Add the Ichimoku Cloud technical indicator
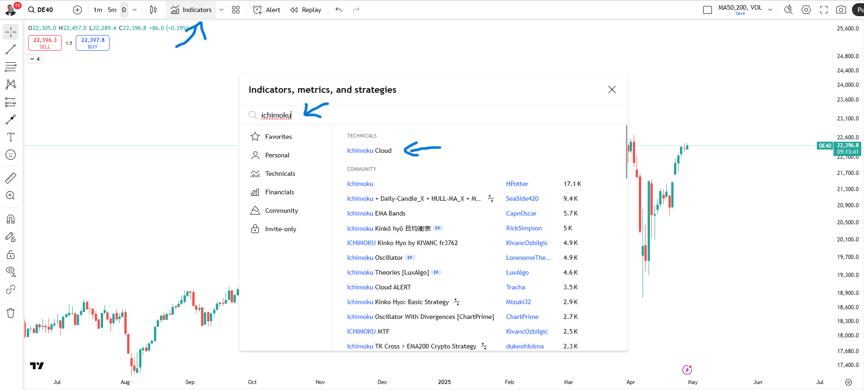This screenshot has height=390, width=864. [x=369, y=150]
